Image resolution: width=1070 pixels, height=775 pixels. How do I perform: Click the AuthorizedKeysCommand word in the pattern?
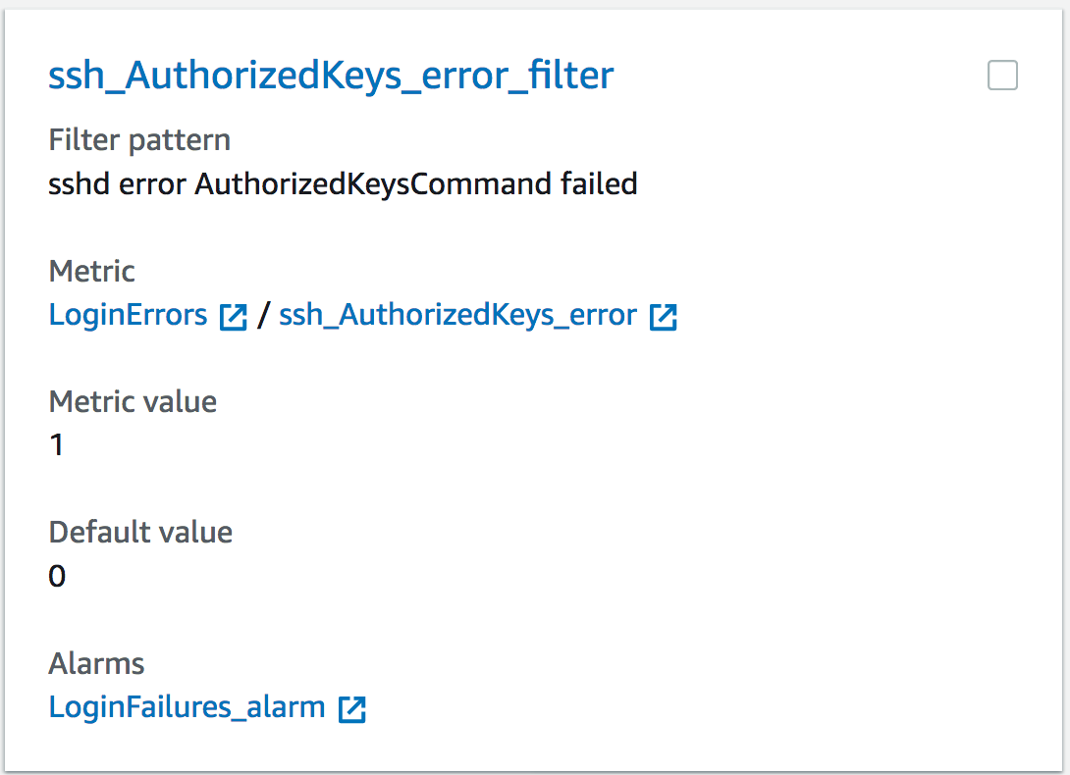[373, 184]
